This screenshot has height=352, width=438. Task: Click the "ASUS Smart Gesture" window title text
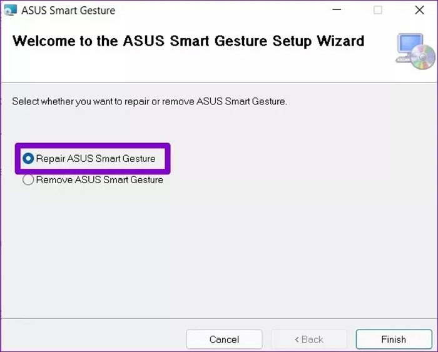[68, 11]
